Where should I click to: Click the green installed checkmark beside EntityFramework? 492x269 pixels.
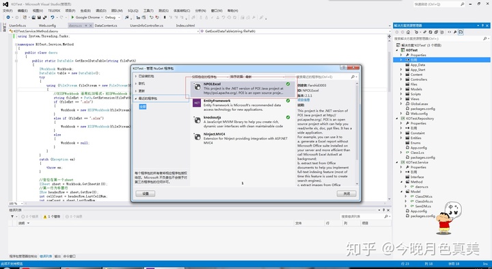(288, 101)
